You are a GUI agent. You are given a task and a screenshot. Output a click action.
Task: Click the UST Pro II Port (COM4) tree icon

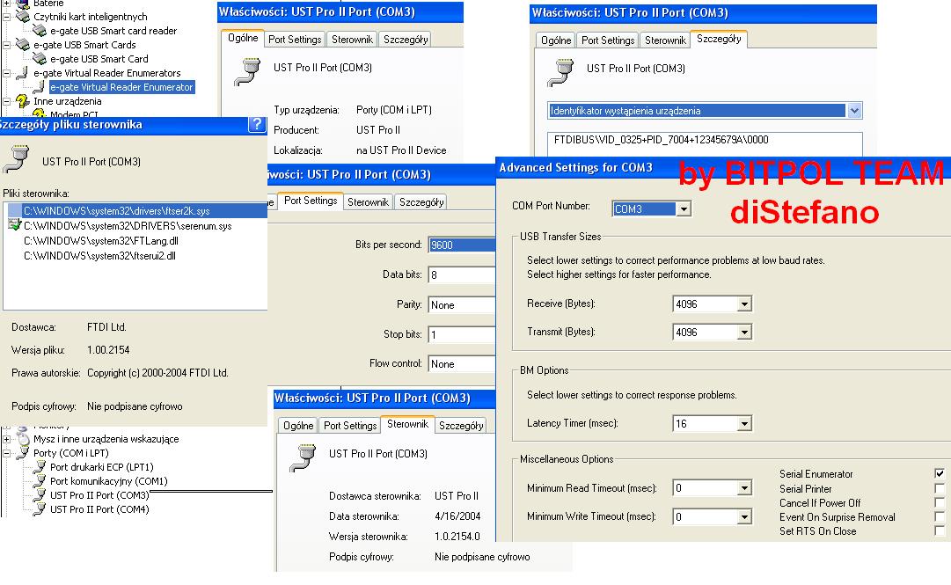(40, 509)
